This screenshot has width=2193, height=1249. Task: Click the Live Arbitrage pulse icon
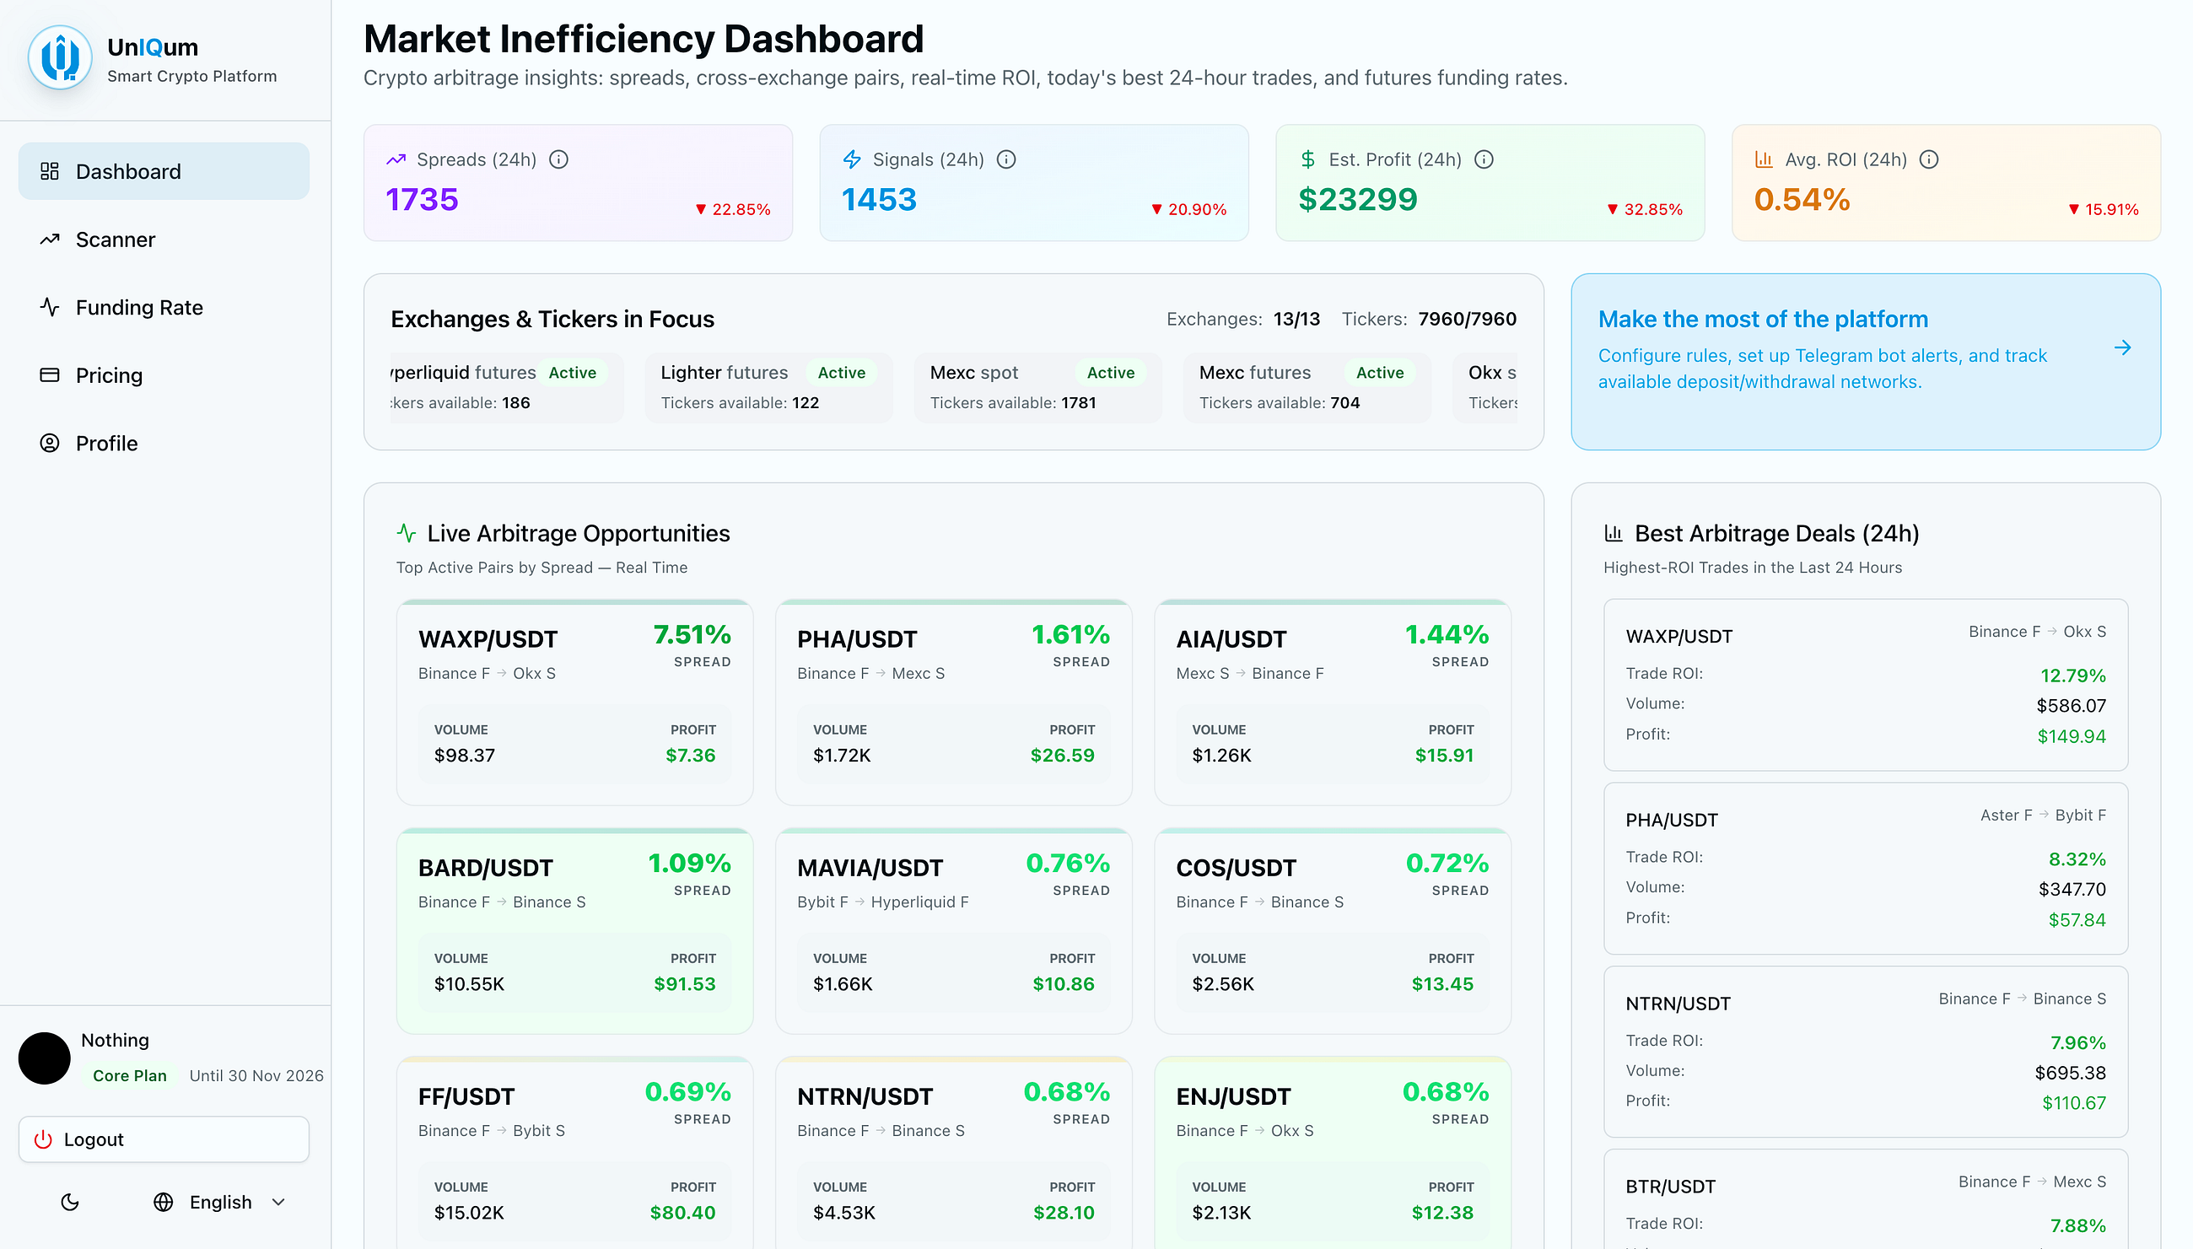click(x=407, y=533)
